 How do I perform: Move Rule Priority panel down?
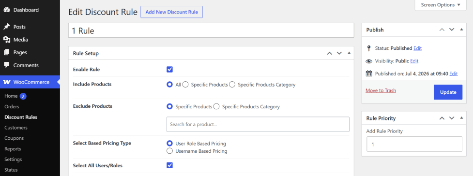click(452, 118)
